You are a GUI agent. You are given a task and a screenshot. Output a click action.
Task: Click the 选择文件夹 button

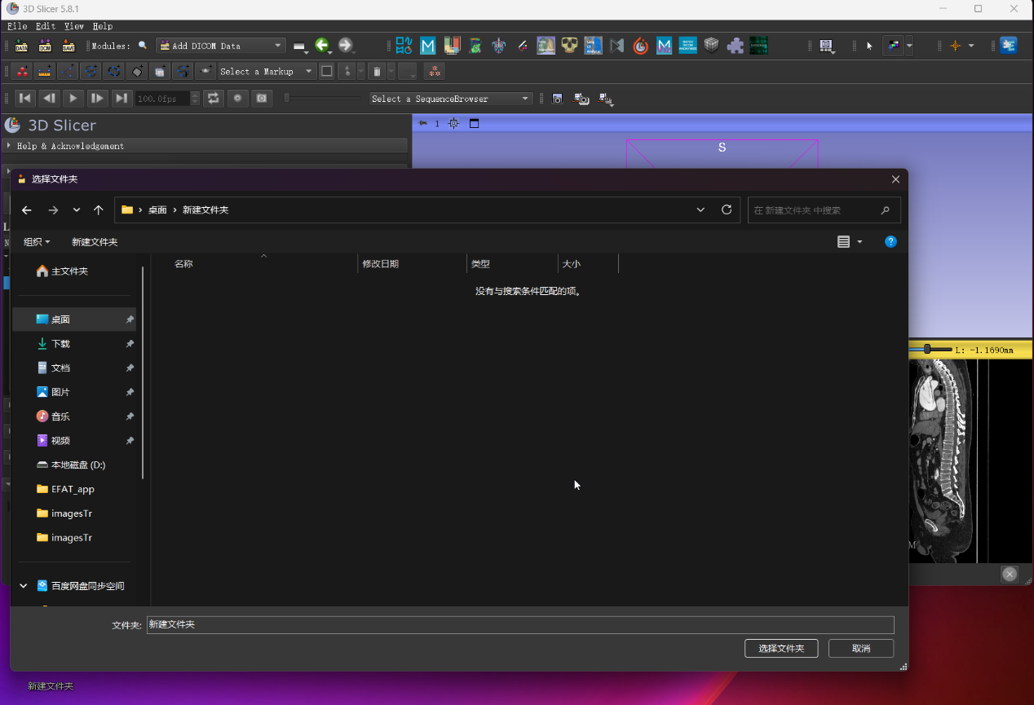coord(781,649)
